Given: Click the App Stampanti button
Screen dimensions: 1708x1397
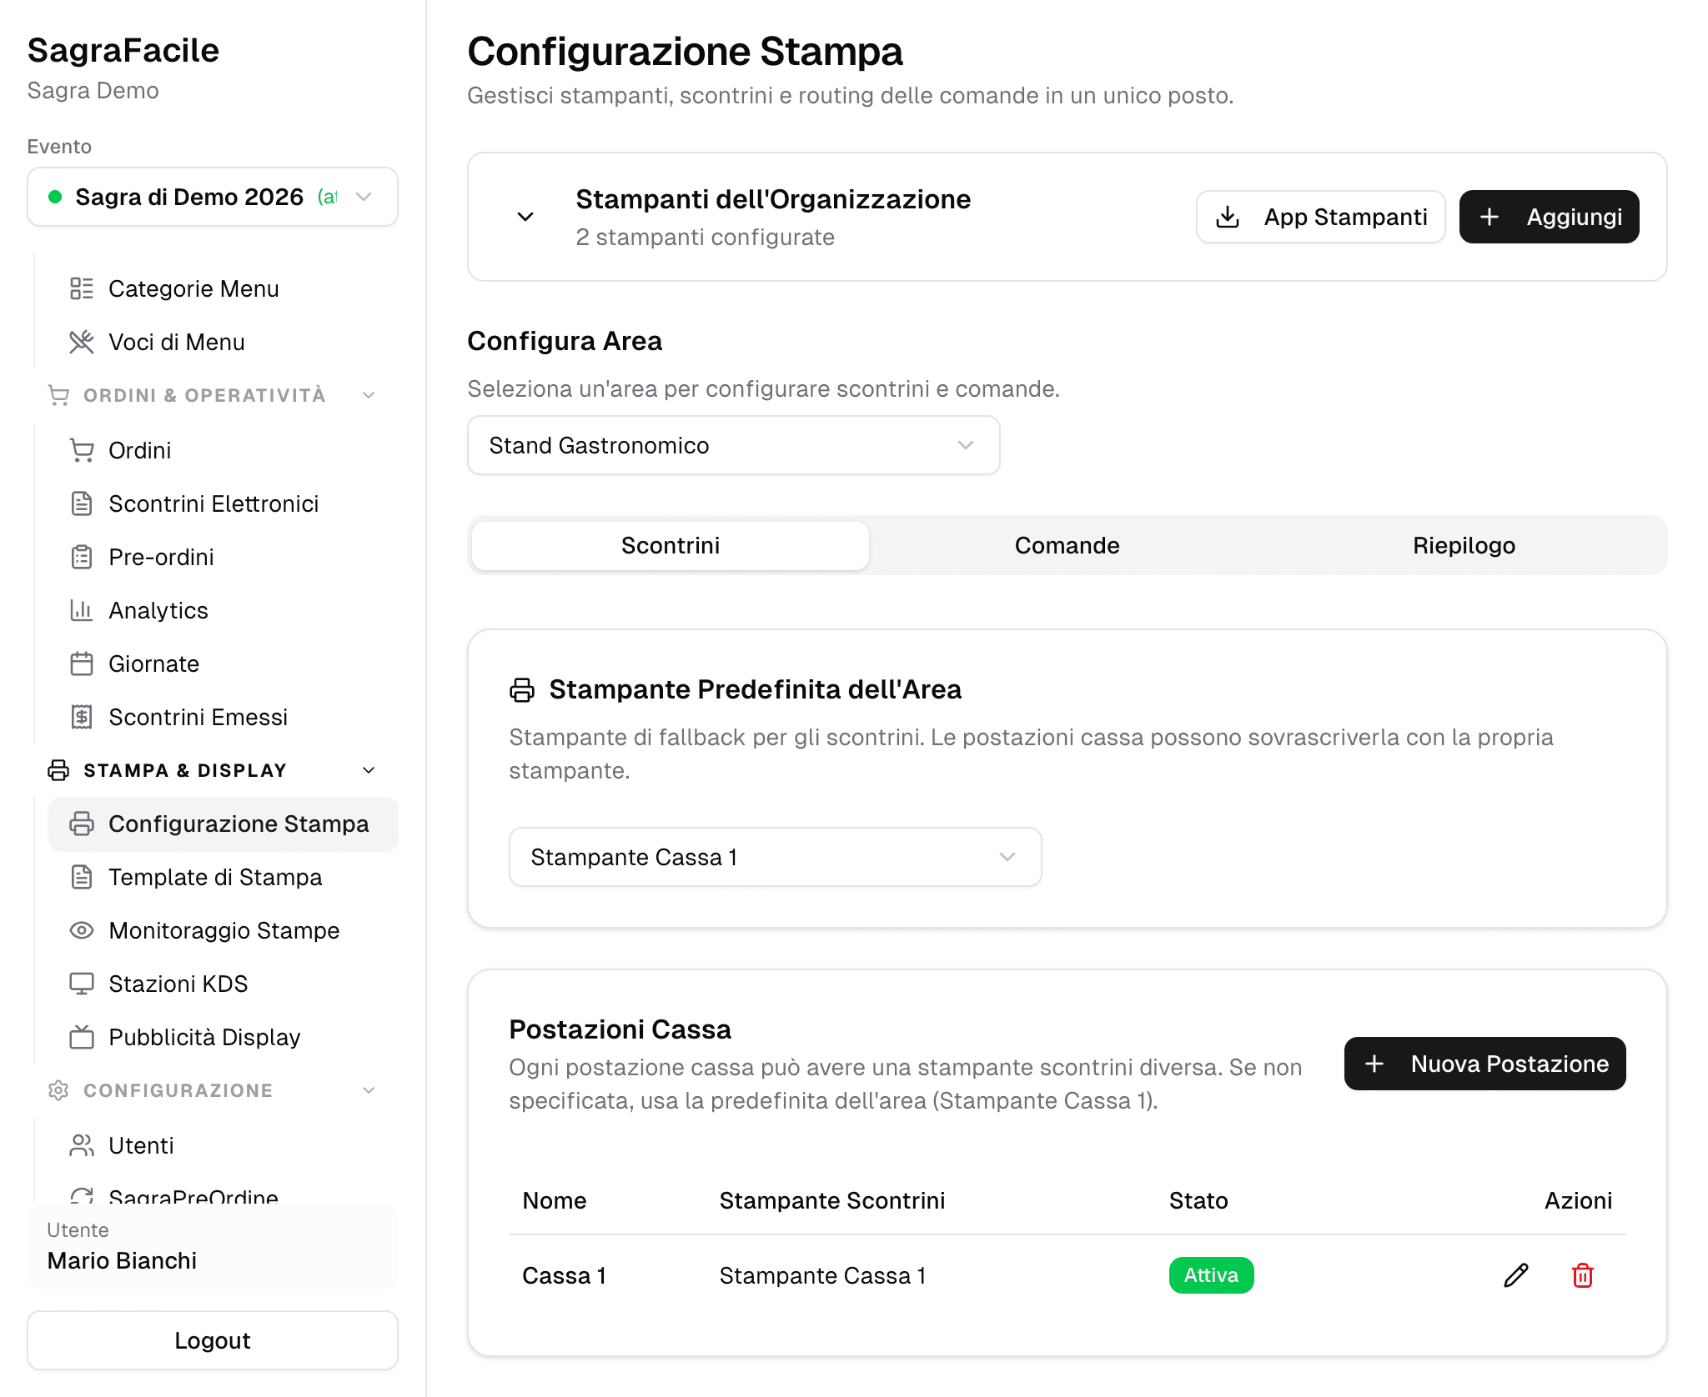Looking at the screenshot, I should coord(1321,217).
